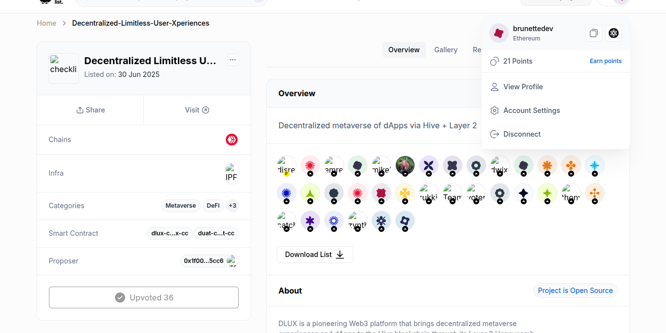Open the three-dots project options menu
666x333 pixels.
click(x=233, y=60)
